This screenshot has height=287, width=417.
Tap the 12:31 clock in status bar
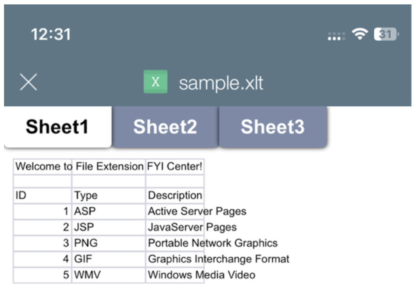51,35
